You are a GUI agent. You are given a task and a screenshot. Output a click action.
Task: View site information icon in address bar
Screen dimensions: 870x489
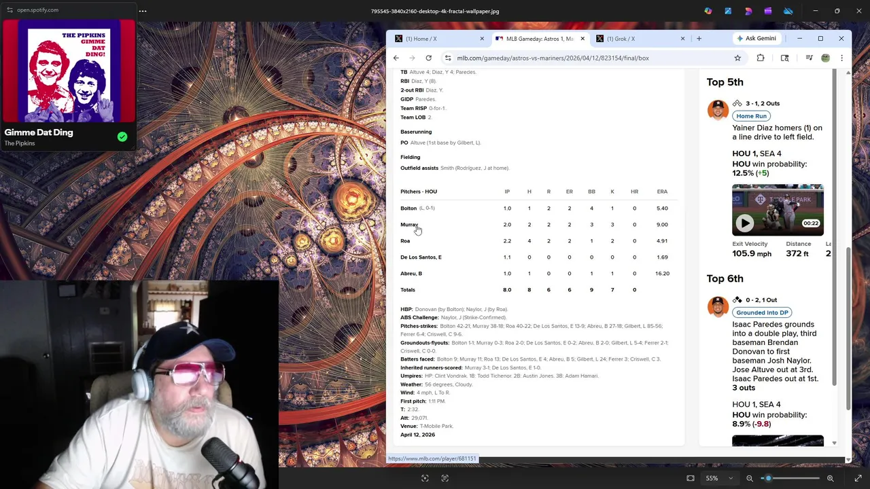447,58
